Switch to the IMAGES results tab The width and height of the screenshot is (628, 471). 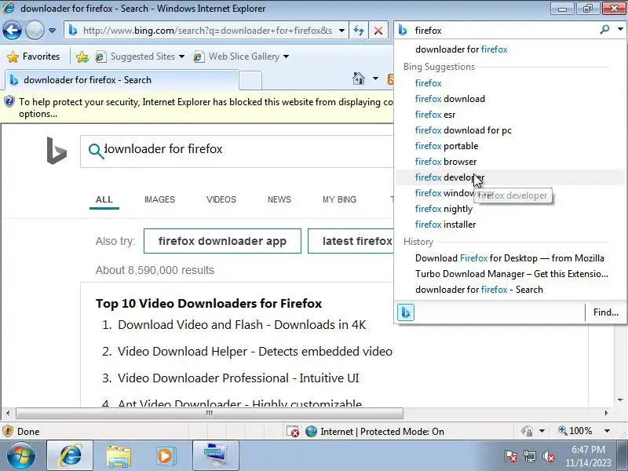(159, 199)
